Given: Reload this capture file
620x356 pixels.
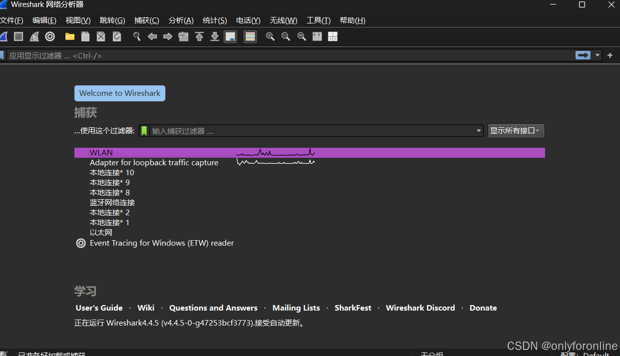Looking at the screenshot, I should (116, 36).
